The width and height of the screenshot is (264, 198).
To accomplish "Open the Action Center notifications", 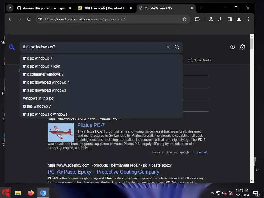I will pos(256,193).
